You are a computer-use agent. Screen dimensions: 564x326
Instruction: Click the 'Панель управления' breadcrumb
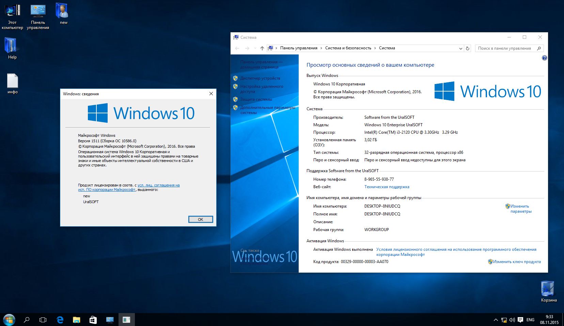click(299, 48)
